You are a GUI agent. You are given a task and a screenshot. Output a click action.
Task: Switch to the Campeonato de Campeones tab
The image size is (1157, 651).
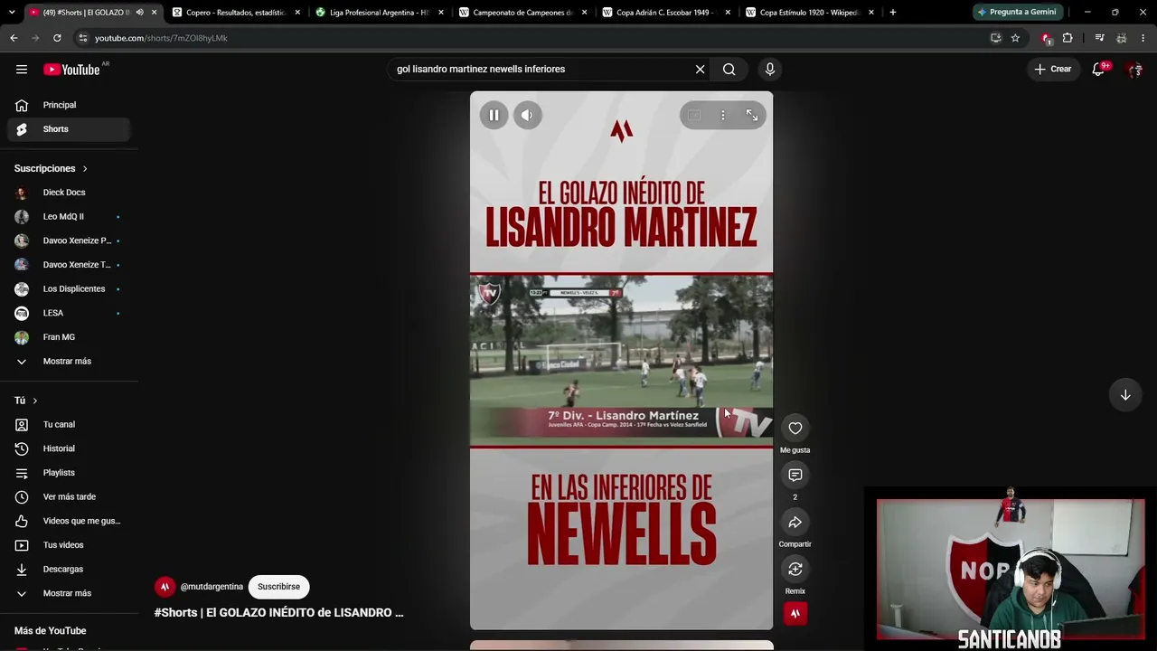point(522,13)
